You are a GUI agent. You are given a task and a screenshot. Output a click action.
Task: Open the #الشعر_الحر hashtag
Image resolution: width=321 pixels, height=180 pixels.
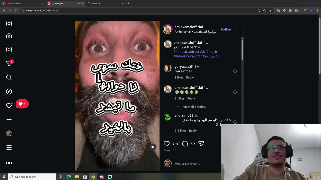tap(211, 56)
